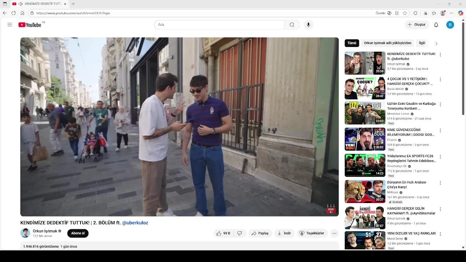Show more filter chips arrow

point(436,43)
